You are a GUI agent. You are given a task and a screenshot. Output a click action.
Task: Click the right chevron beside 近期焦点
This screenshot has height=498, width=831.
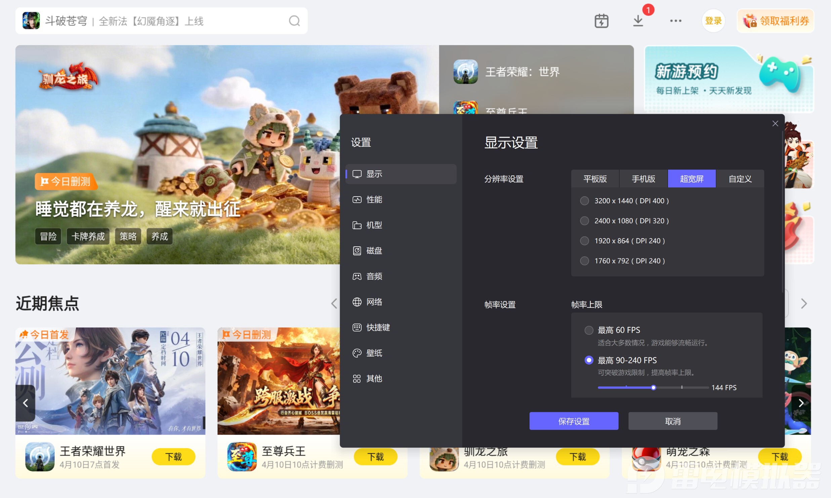click(803, 303)
